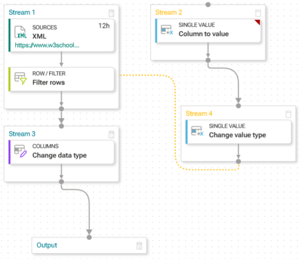Click Stream 4 bottom output connector dot
The height and width of the screenshot is (259, 303).
point(239,161)
